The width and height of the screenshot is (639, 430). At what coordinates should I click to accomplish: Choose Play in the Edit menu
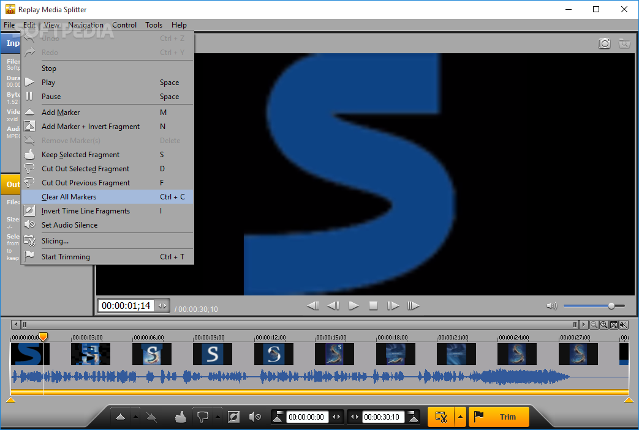tap(108, 83)
